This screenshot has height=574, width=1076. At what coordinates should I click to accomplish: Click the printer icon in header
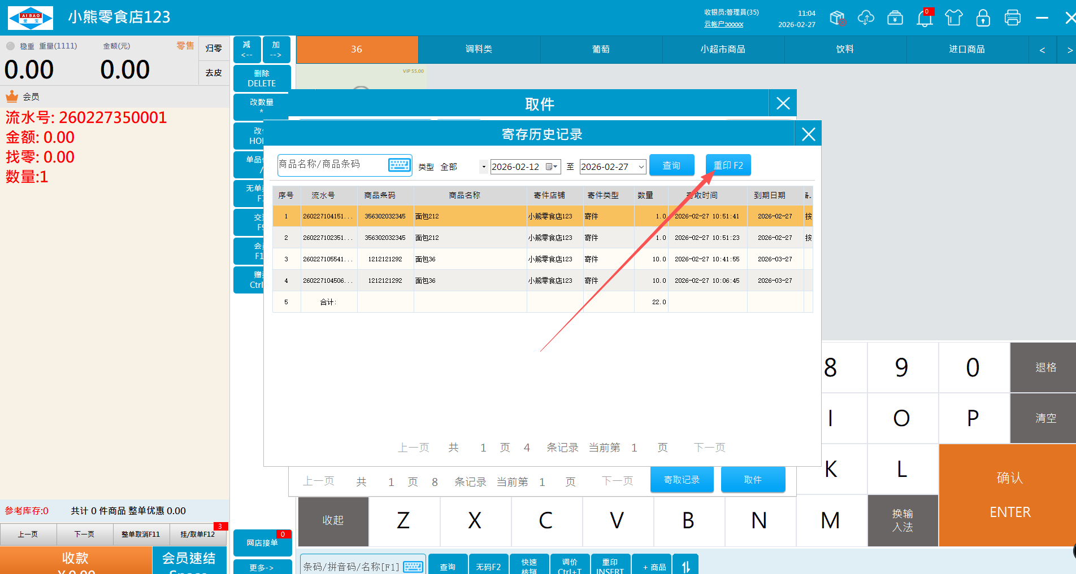click(1013, 18)
